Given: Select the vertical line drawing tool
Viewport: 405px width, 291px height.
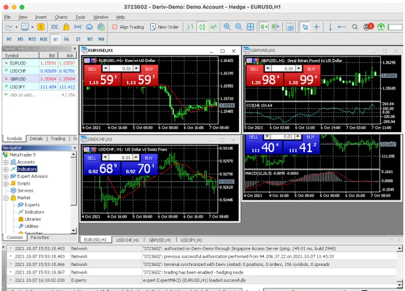Looking at the screenshot, I should (x=330, y=27).
